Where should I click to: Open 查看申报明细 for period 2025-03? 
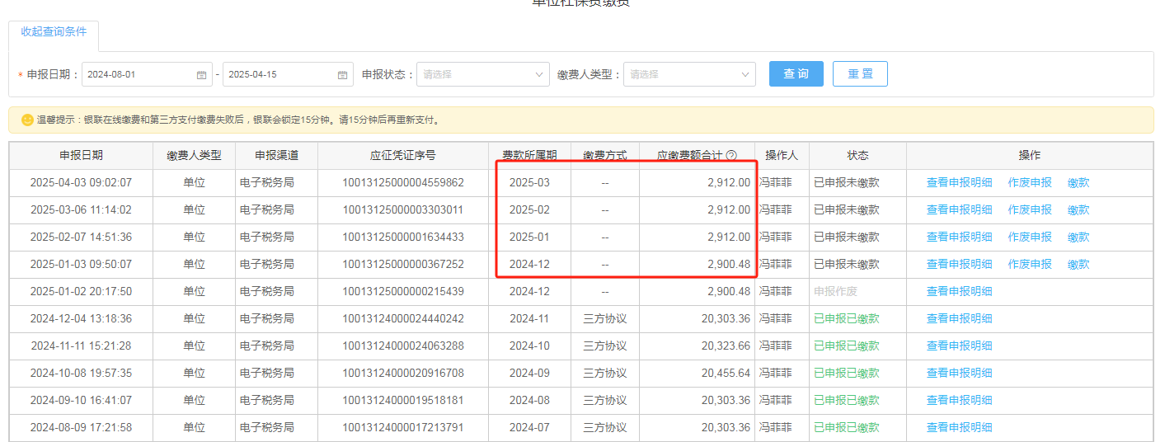pyautogui.click(x=959, y=183)
